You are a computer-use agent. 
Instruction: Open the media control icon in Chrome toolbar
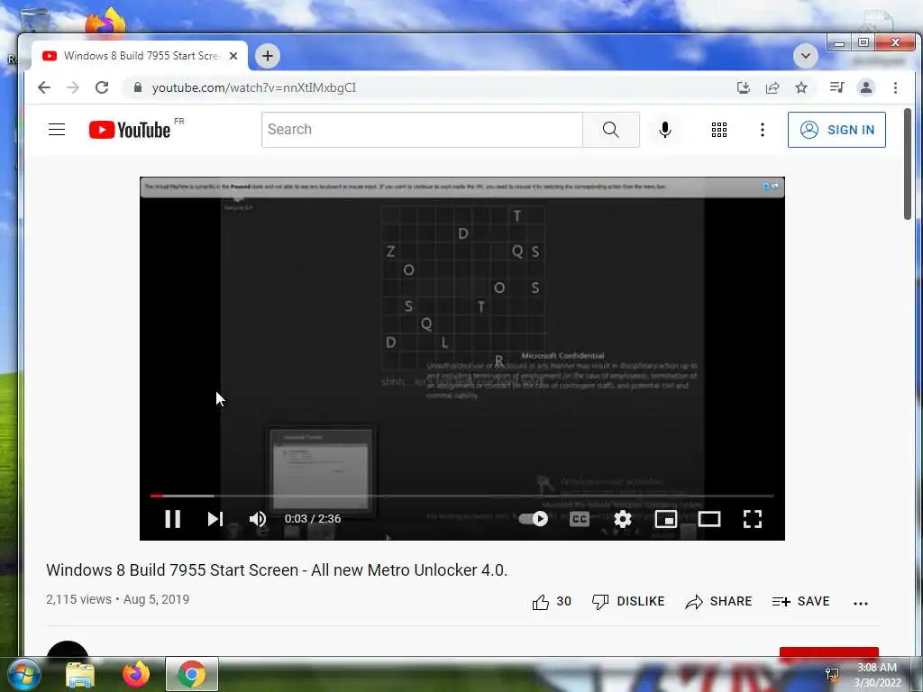(836, 87)
